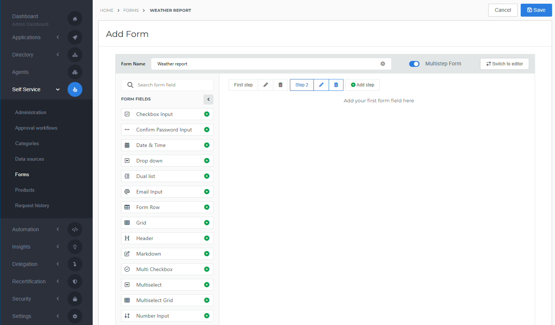The height and width of the screenshot is (325, 555).
Task: Disable the Multistep Form toggle
Action: click(x=414, y=64)
